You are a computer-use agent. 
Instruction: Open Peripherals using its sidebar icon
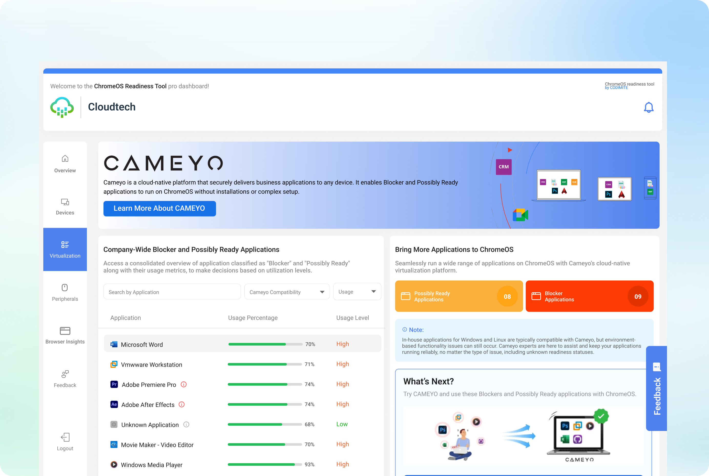tap(65, 288)
